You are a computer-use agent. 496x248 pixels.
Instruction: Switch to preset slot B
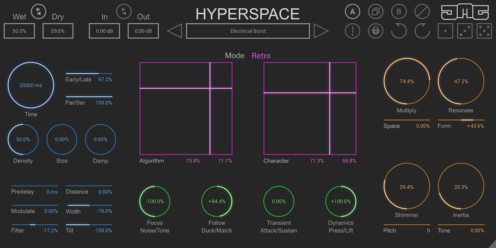pyautogui.click(x=399, y=12)
